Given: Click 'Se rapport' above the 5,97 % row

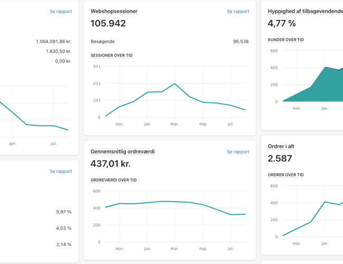Looking at the screenshot, I should tap(61, 171).
